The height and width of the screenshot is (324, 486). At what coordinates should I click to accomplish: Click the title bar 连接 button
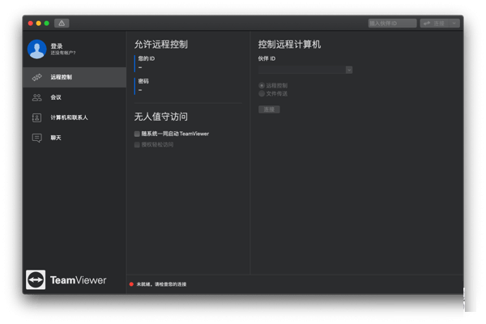click(434, 23)
